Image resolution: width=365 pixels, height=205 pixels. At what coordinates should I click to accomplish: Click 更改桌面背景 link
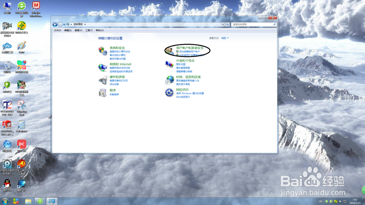pos(183,68)
